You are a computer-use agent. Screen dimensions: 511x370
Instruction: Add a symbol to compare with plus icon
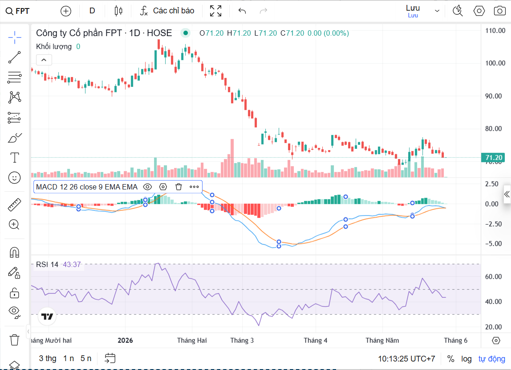pyautogui.click(x=66, y=11)
